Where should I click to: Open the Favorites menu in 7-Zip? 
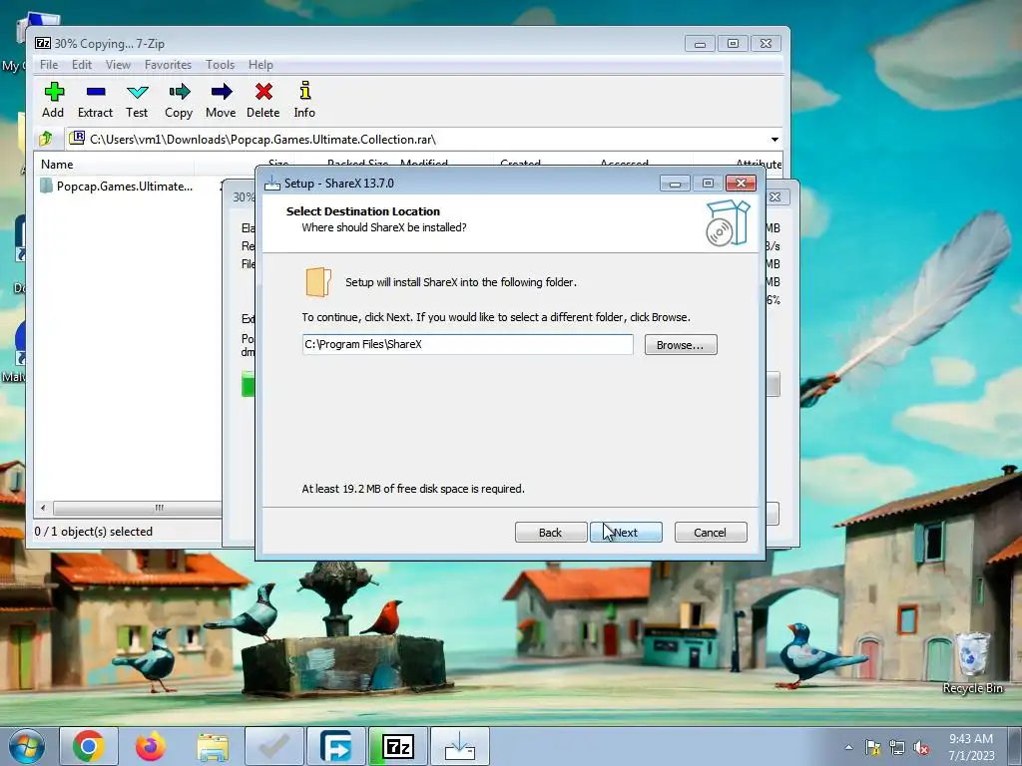[x=168, y=65]
